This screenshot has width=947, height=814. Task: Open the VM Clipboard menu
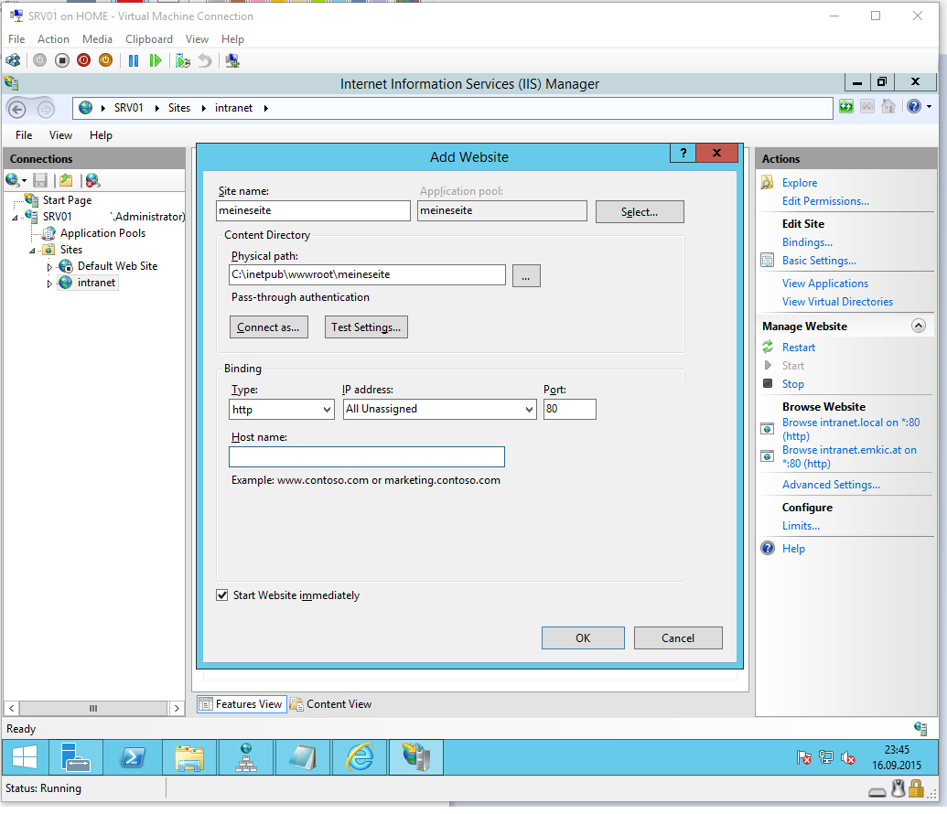149,39
